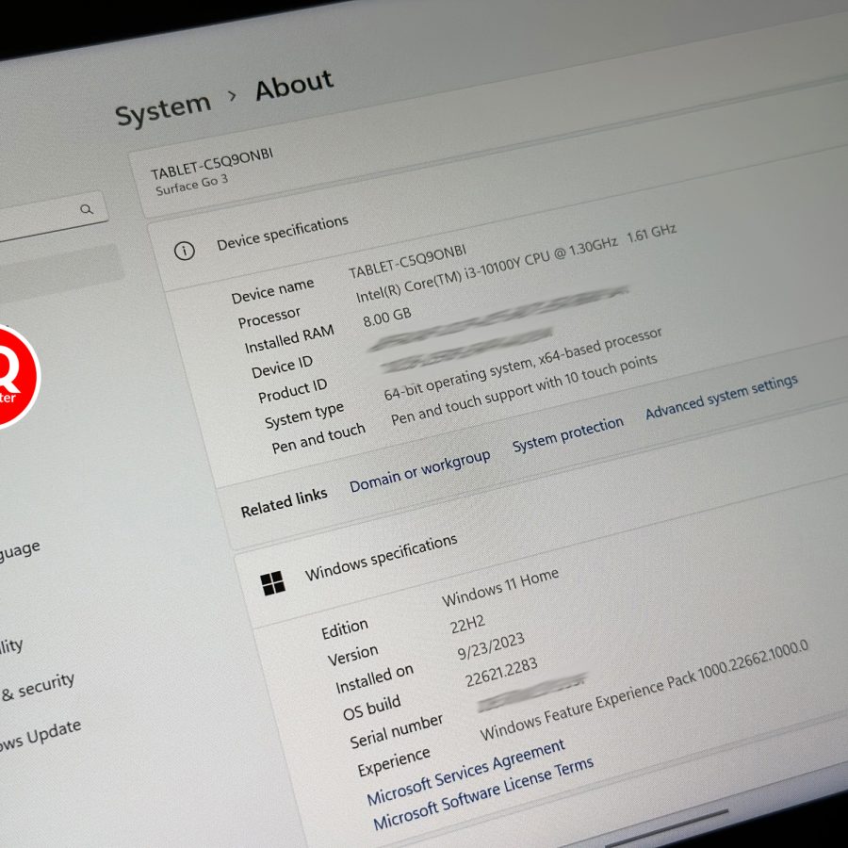Click the 'OS build' label

click(371, 708)
